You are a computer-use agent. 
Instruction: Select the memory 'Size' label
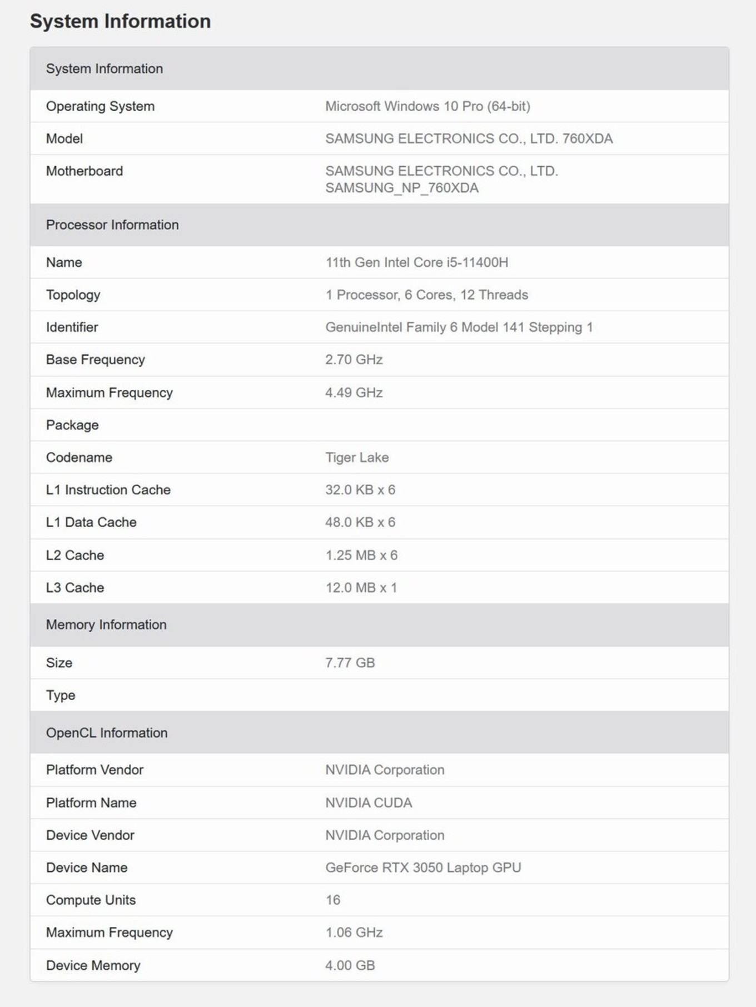59,663
